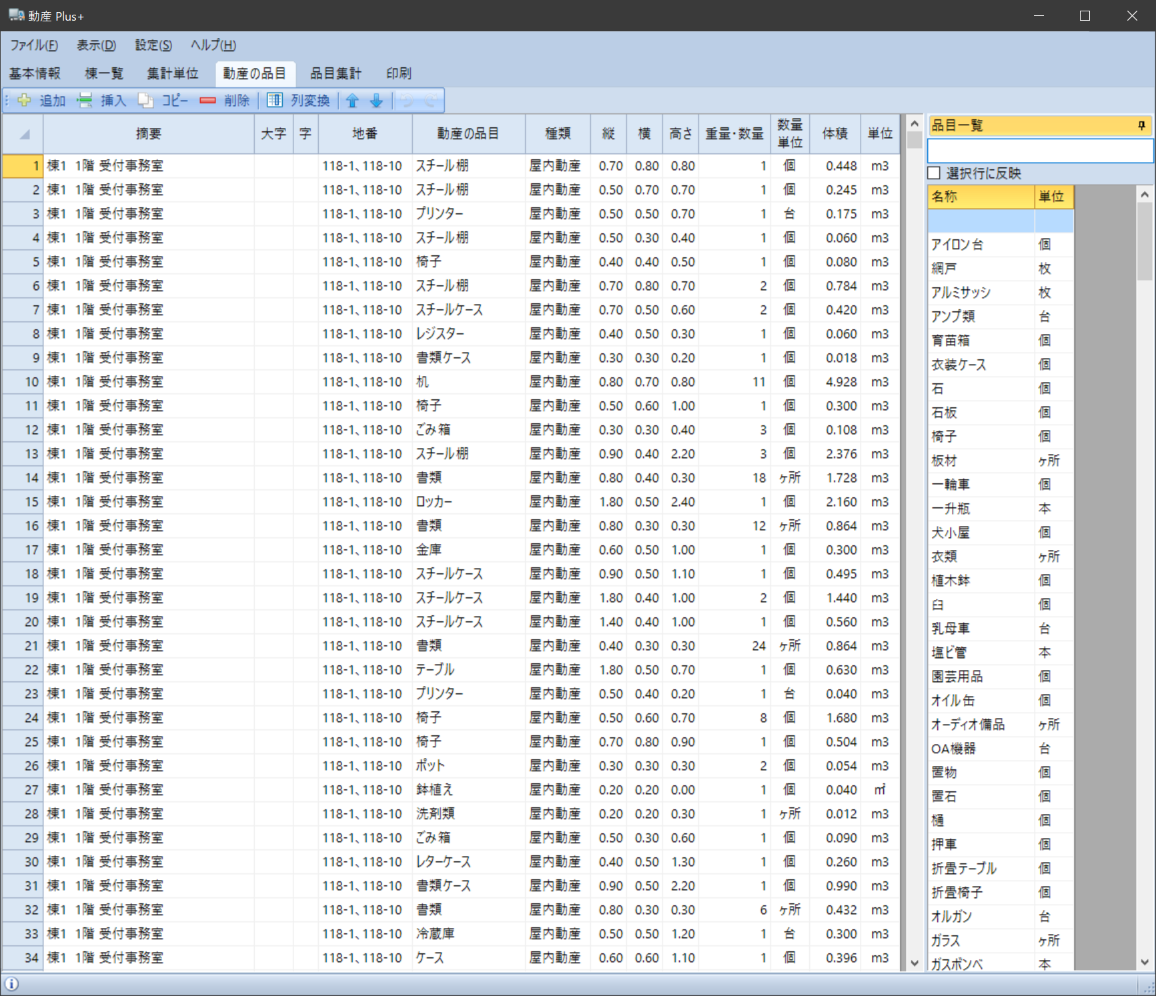Switch to the 集計単位 tab
This screenshot has height=996, width=1156.
[173, 73]
